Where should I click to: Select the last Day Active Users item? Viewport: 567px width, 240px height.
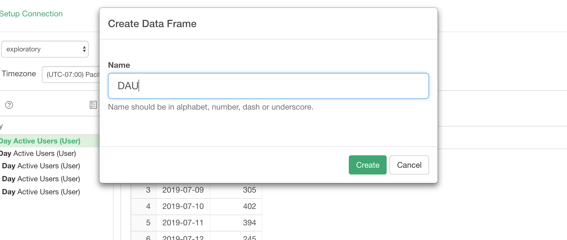coord(41,192)
